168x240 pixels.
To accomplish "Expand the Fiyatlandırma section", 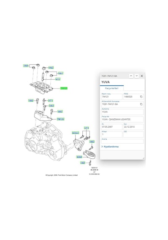I will point(110,147).
